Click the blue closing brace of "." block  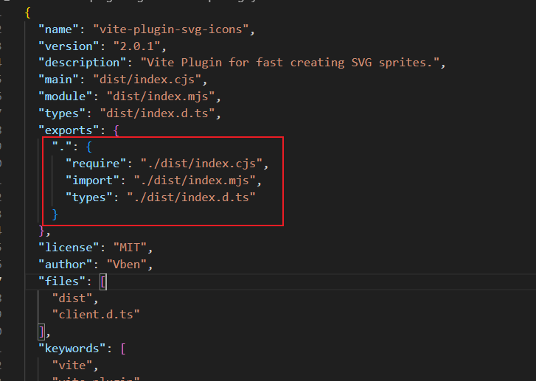pos(55,214)
